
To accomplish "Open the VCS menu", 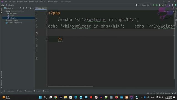I will point(45,2).
